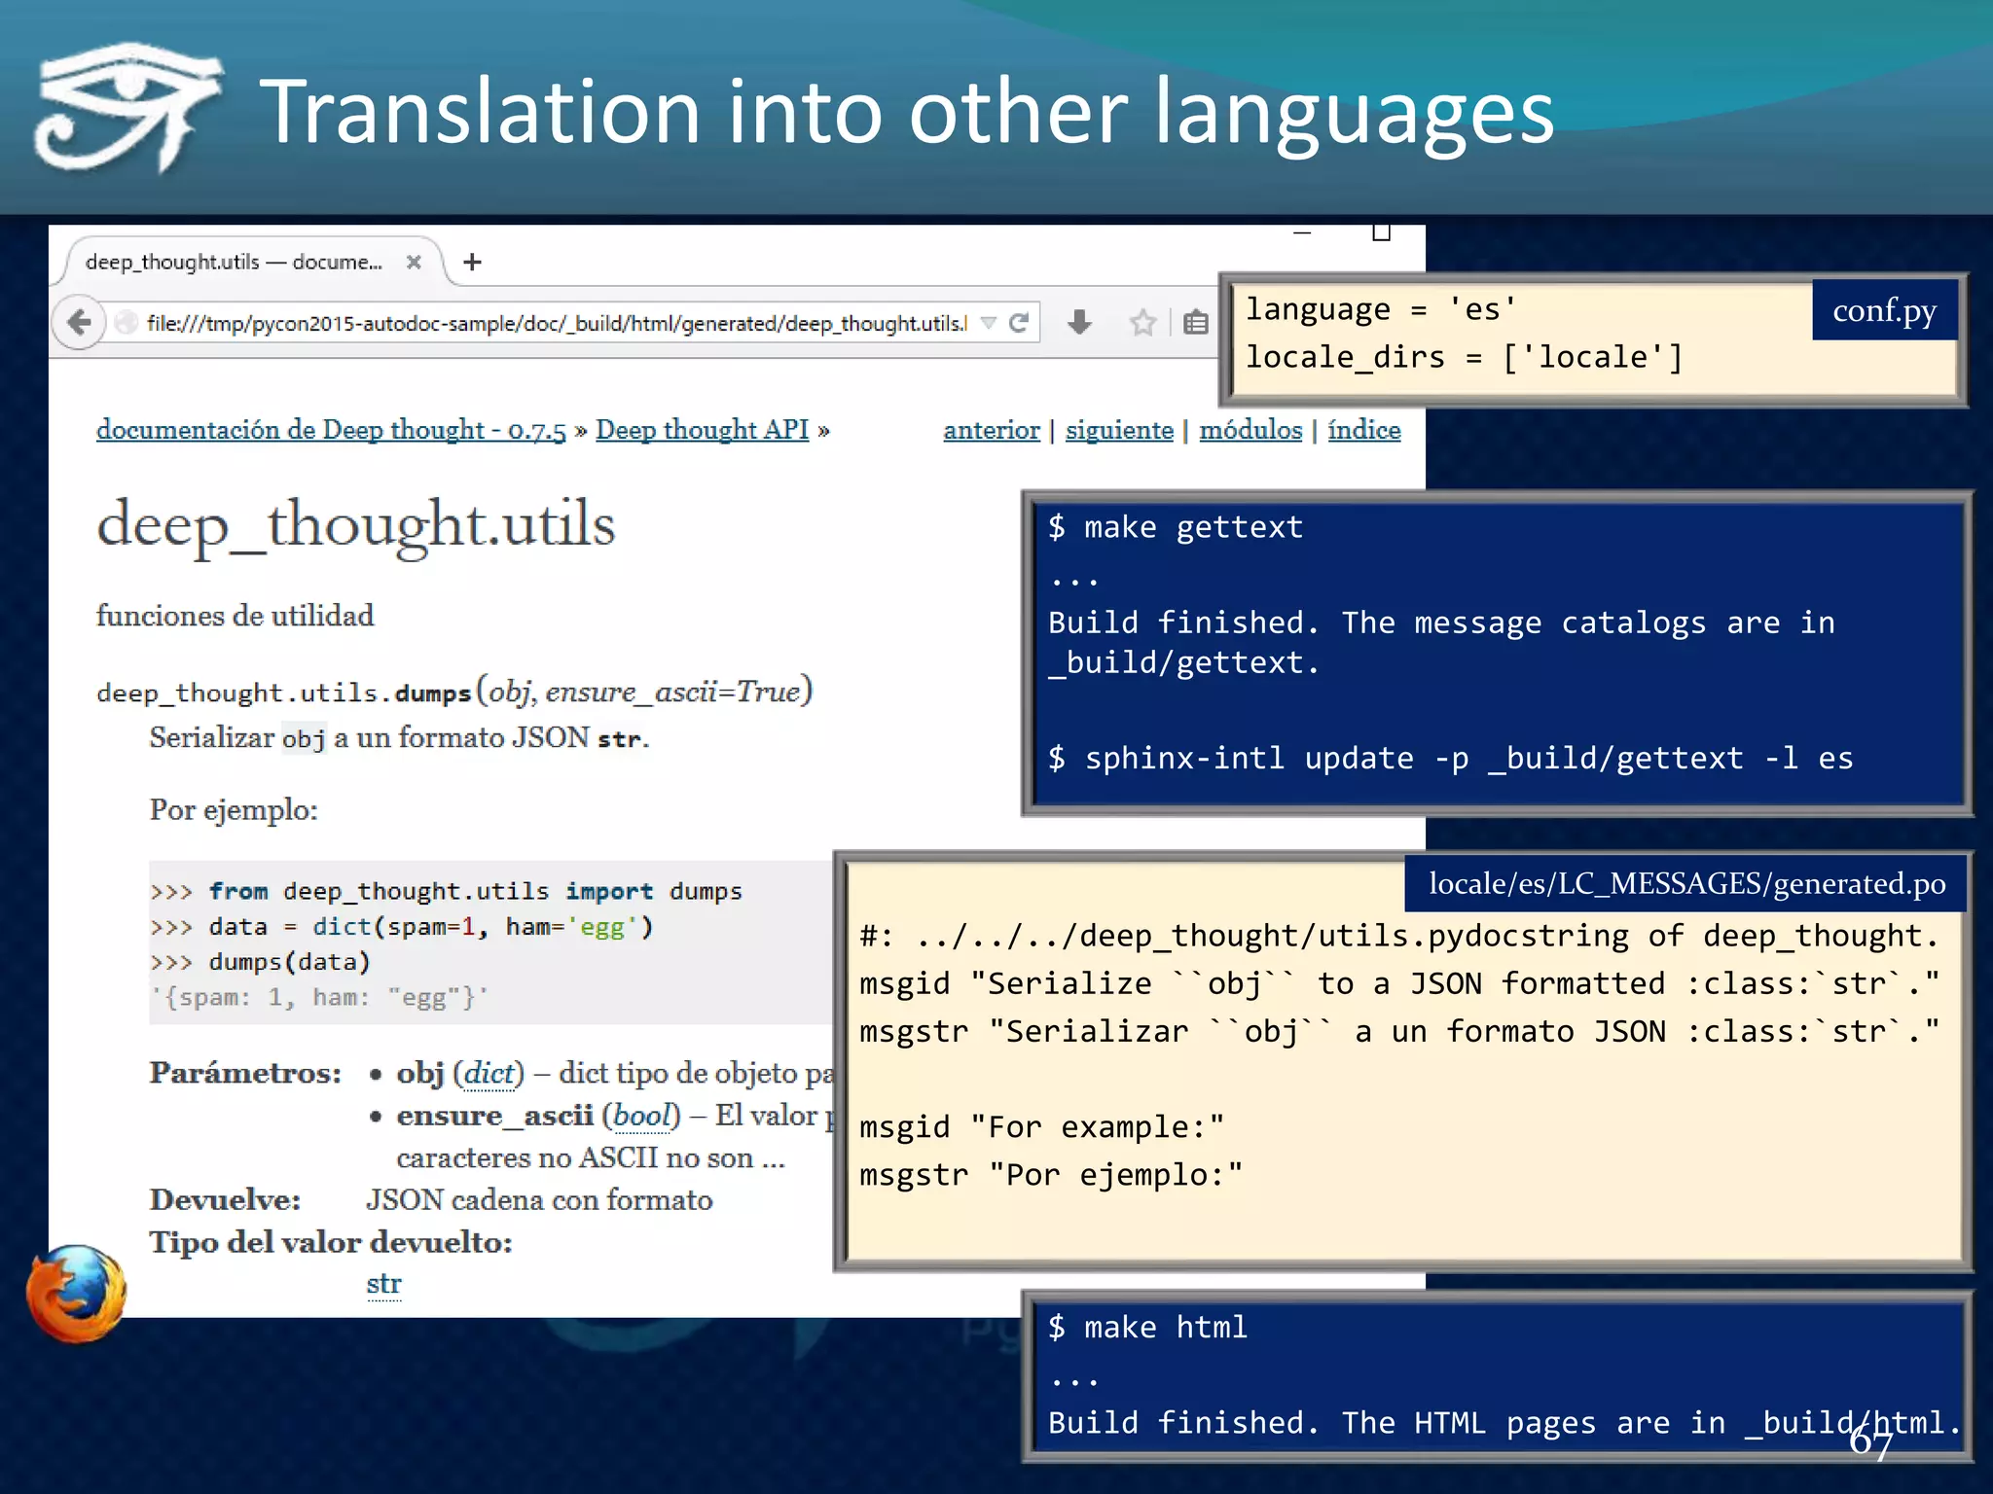Click the 'conf.py' label

pos(1885,310)
